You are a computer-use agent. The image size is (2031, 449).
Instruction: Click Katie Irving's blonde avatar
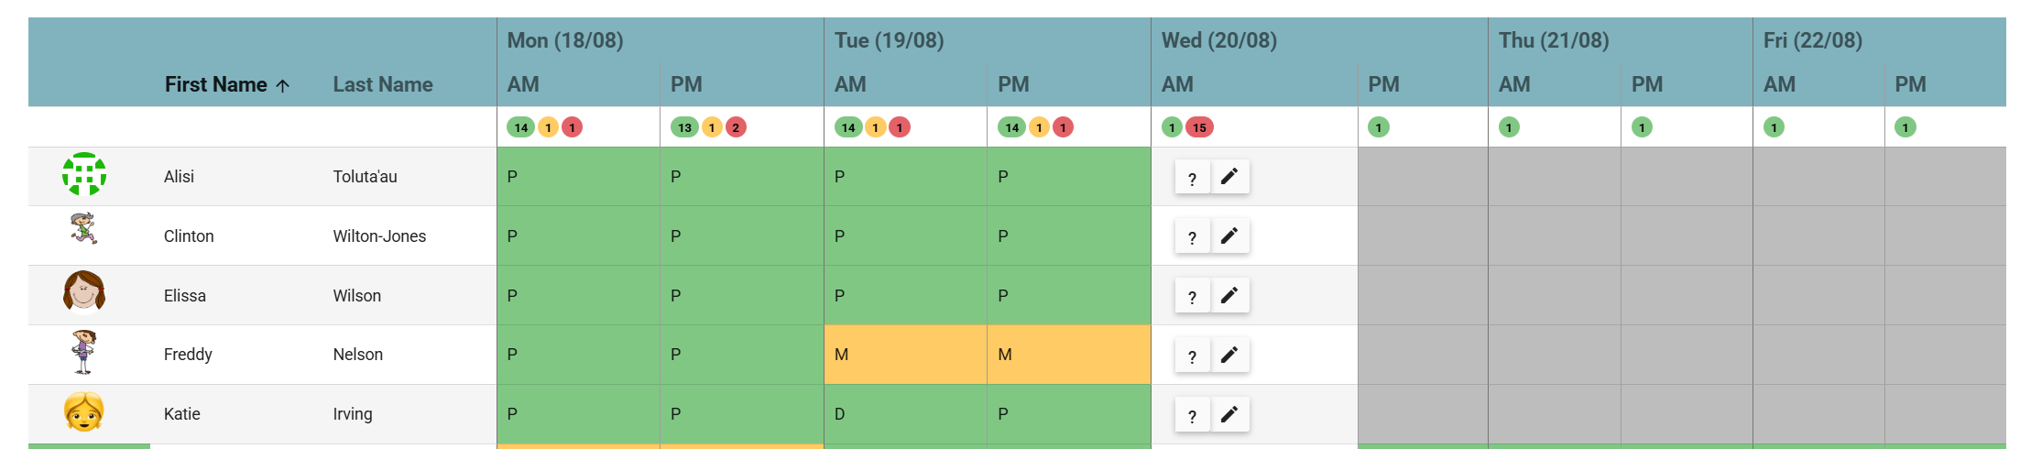84,412
